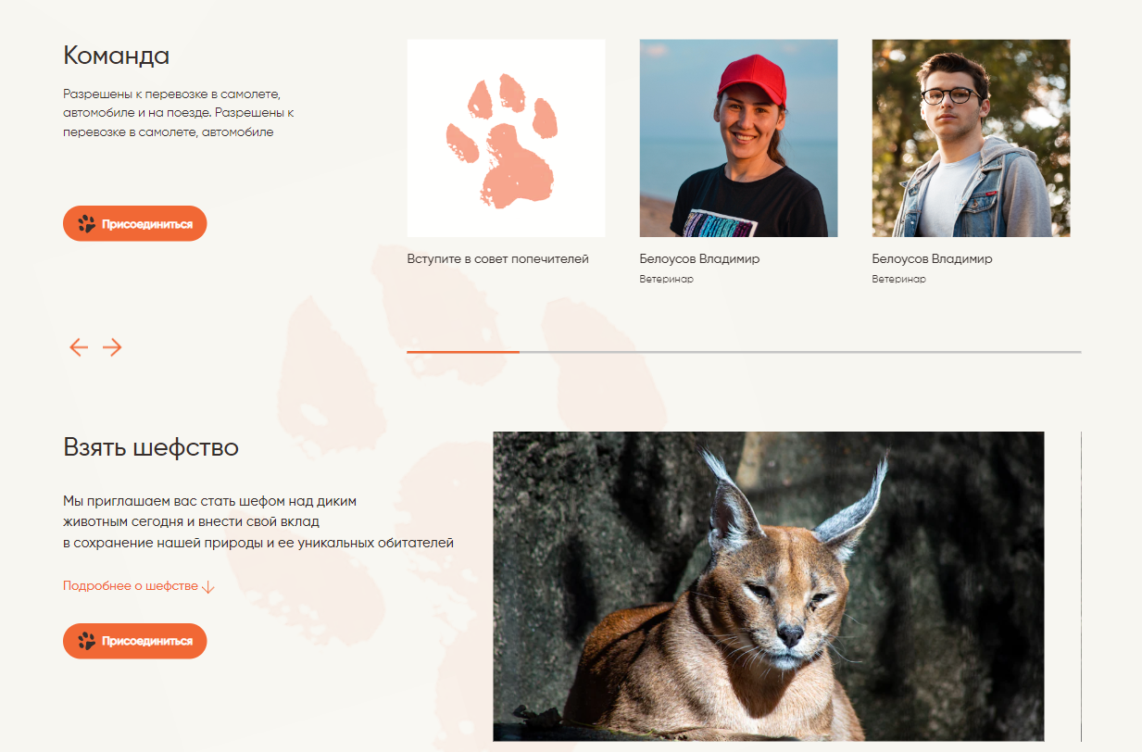The image size is (1142, 752).
Task: Join via Присоединиться button under Взять шефство
Action: (135, 641)
